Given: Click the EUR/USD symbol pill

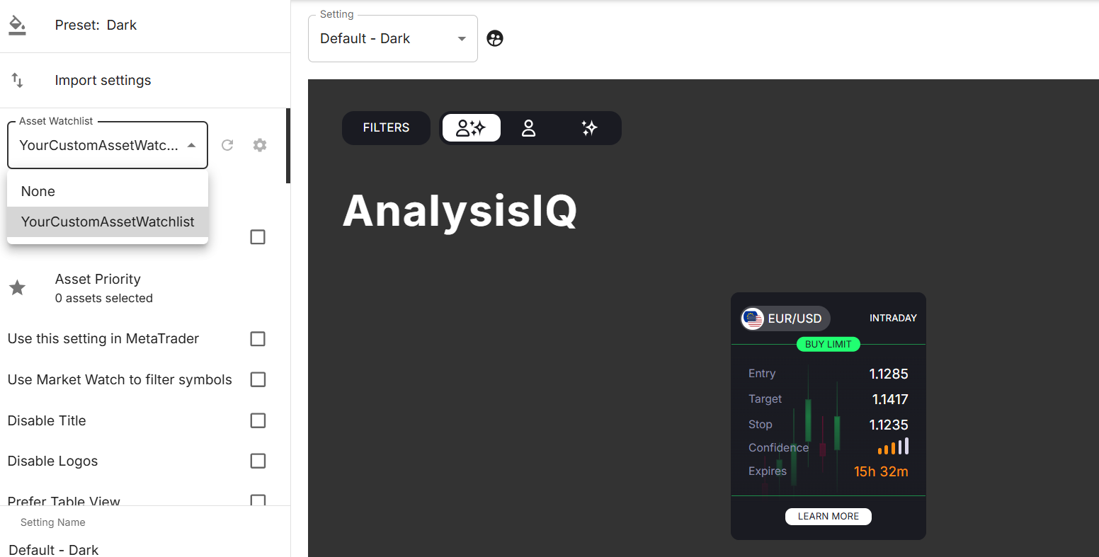Looking at the screenshot, I should coord(785,318).
